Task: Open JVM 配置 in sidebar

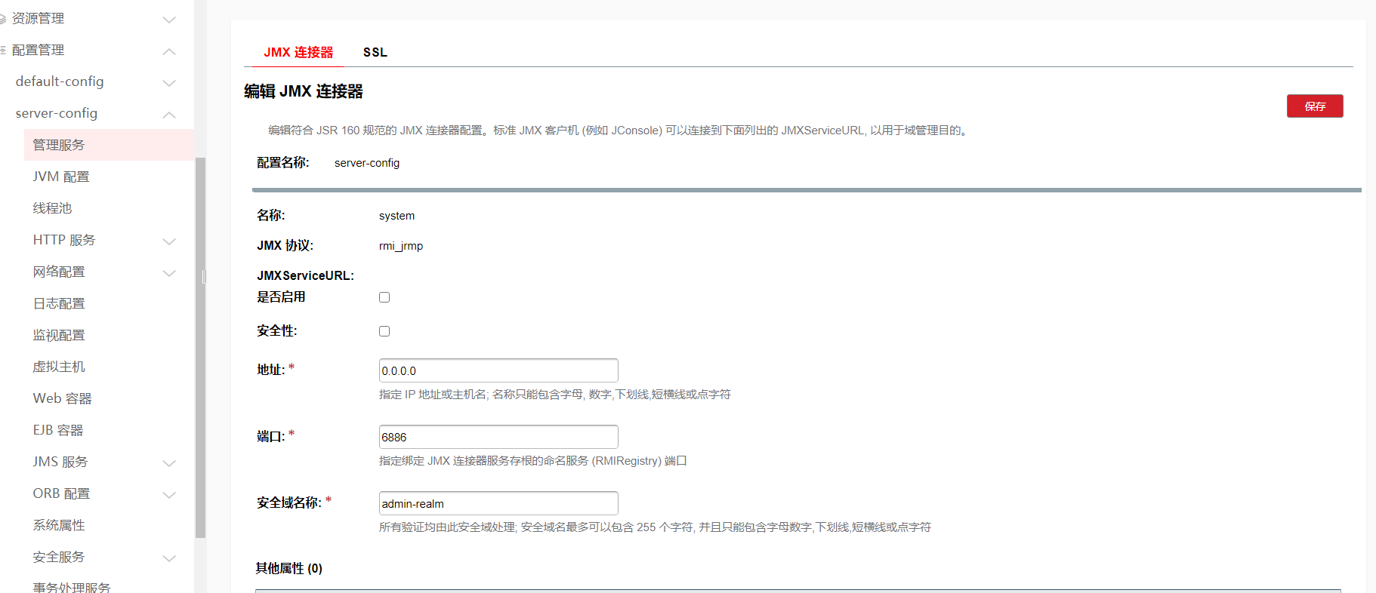Action: click(x=61, y=177)
